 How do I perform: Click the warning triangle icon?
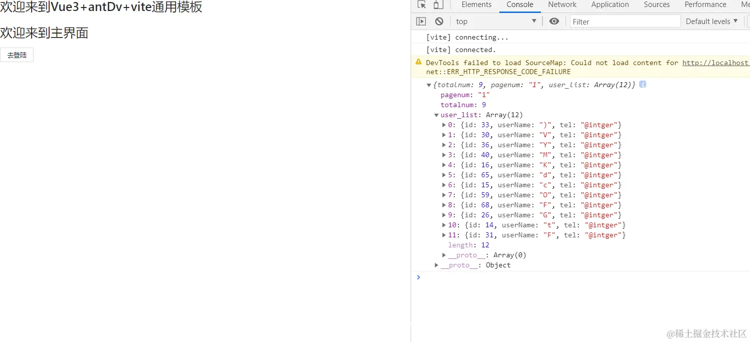pos(419,62)
